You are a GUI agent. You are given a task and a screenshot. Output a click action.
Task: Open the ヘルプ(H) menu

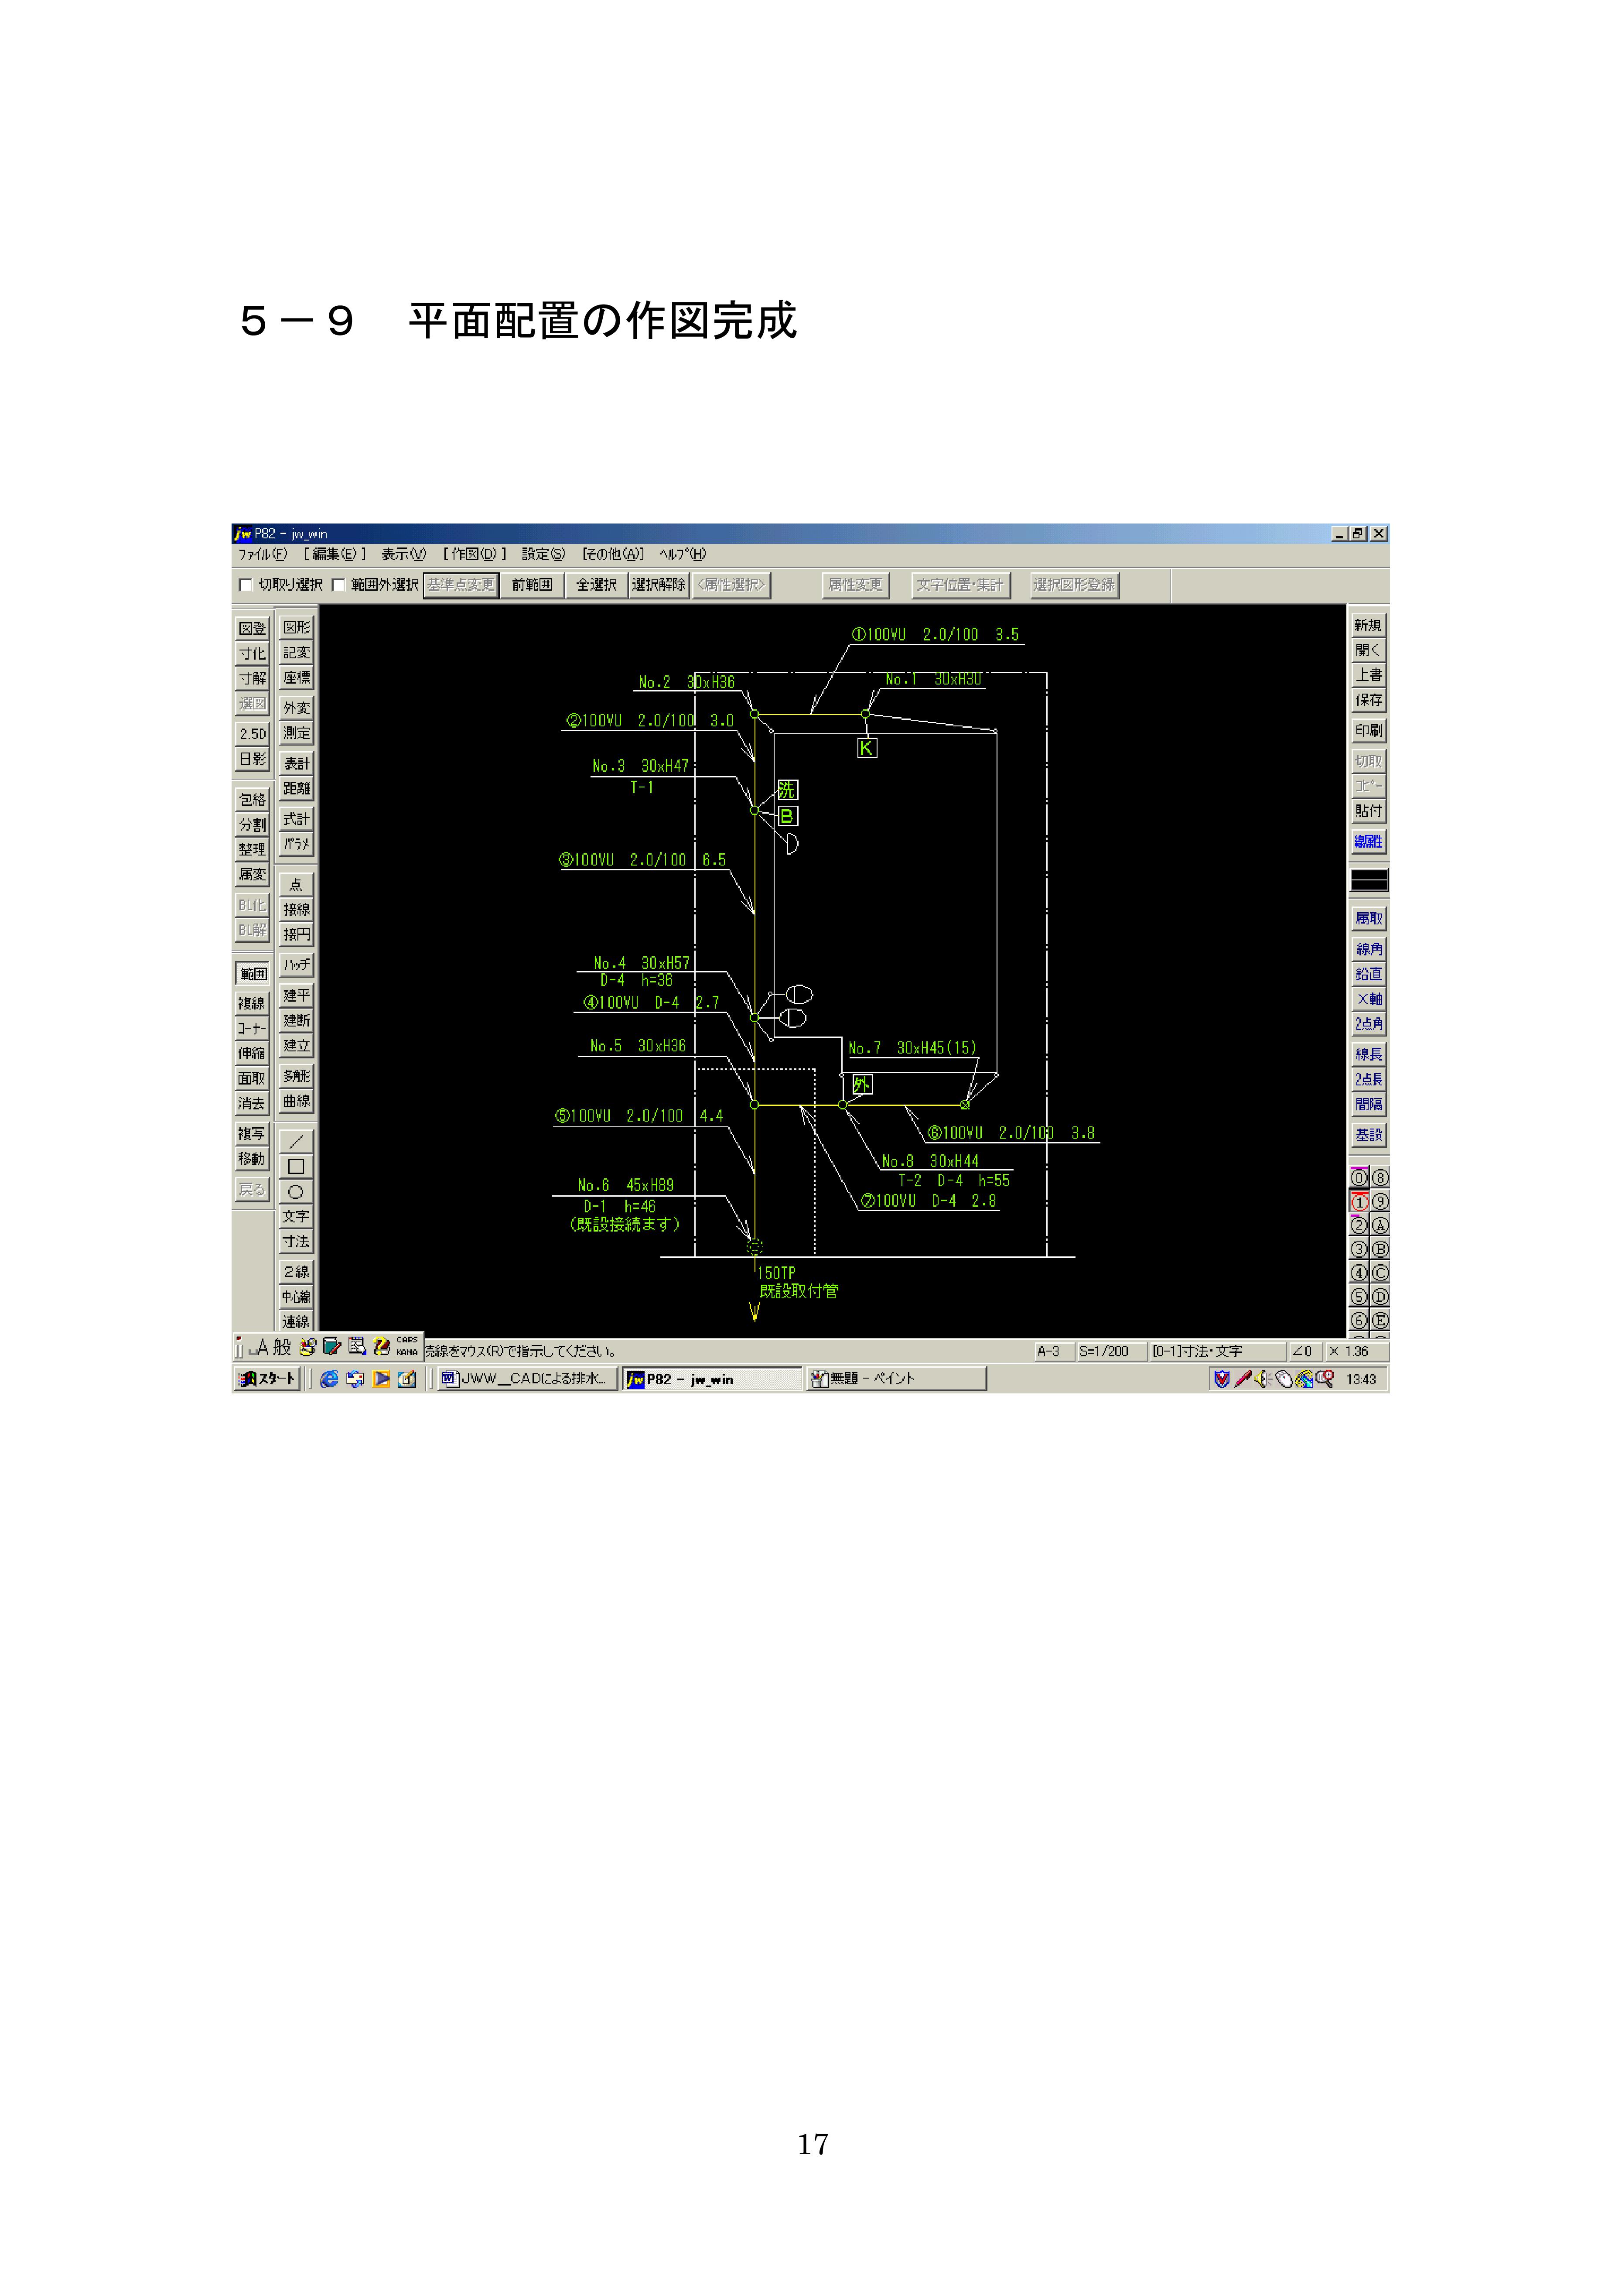tap(683, 554)
